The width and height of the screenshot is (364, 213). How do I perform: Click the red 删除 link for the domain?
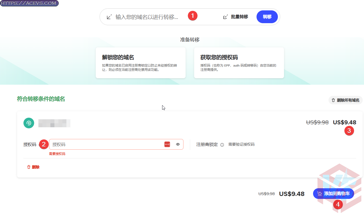[33, 167]
